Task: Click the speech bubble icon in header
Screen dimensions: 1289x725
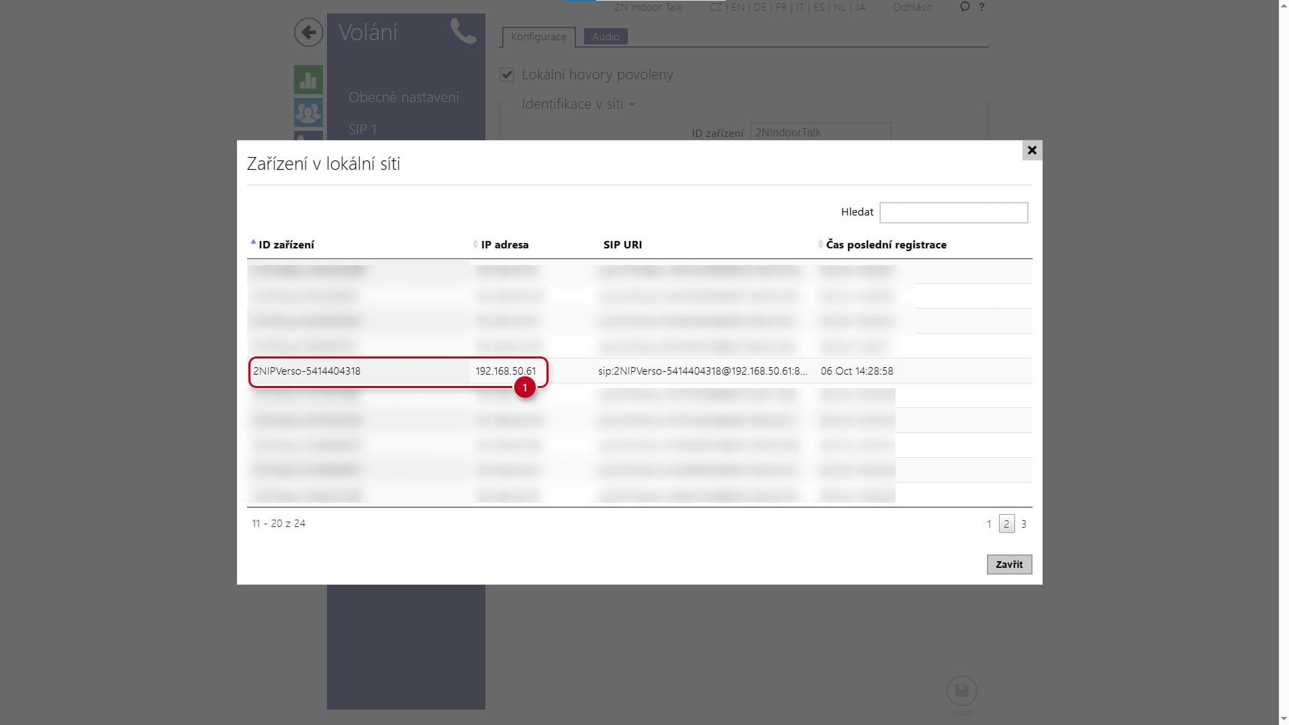Action: point(965,7)
